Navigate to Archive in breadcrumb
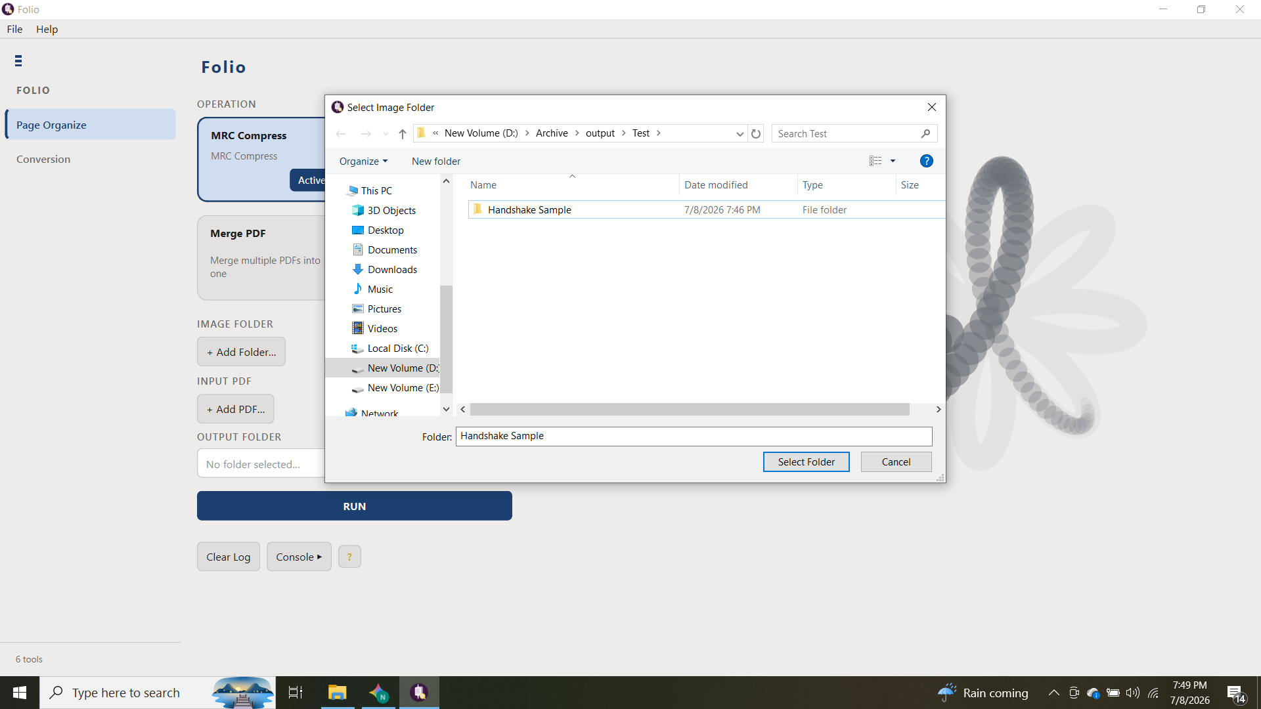 tap(552, 133)
